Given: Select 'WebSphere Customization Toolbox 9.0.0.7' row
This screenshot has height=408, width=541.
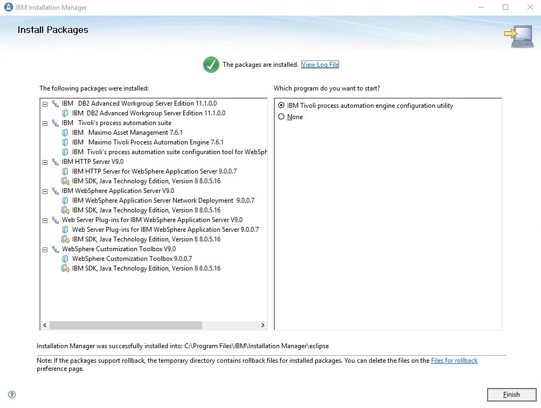Looking at the screenshot, I should coord(132,259).
